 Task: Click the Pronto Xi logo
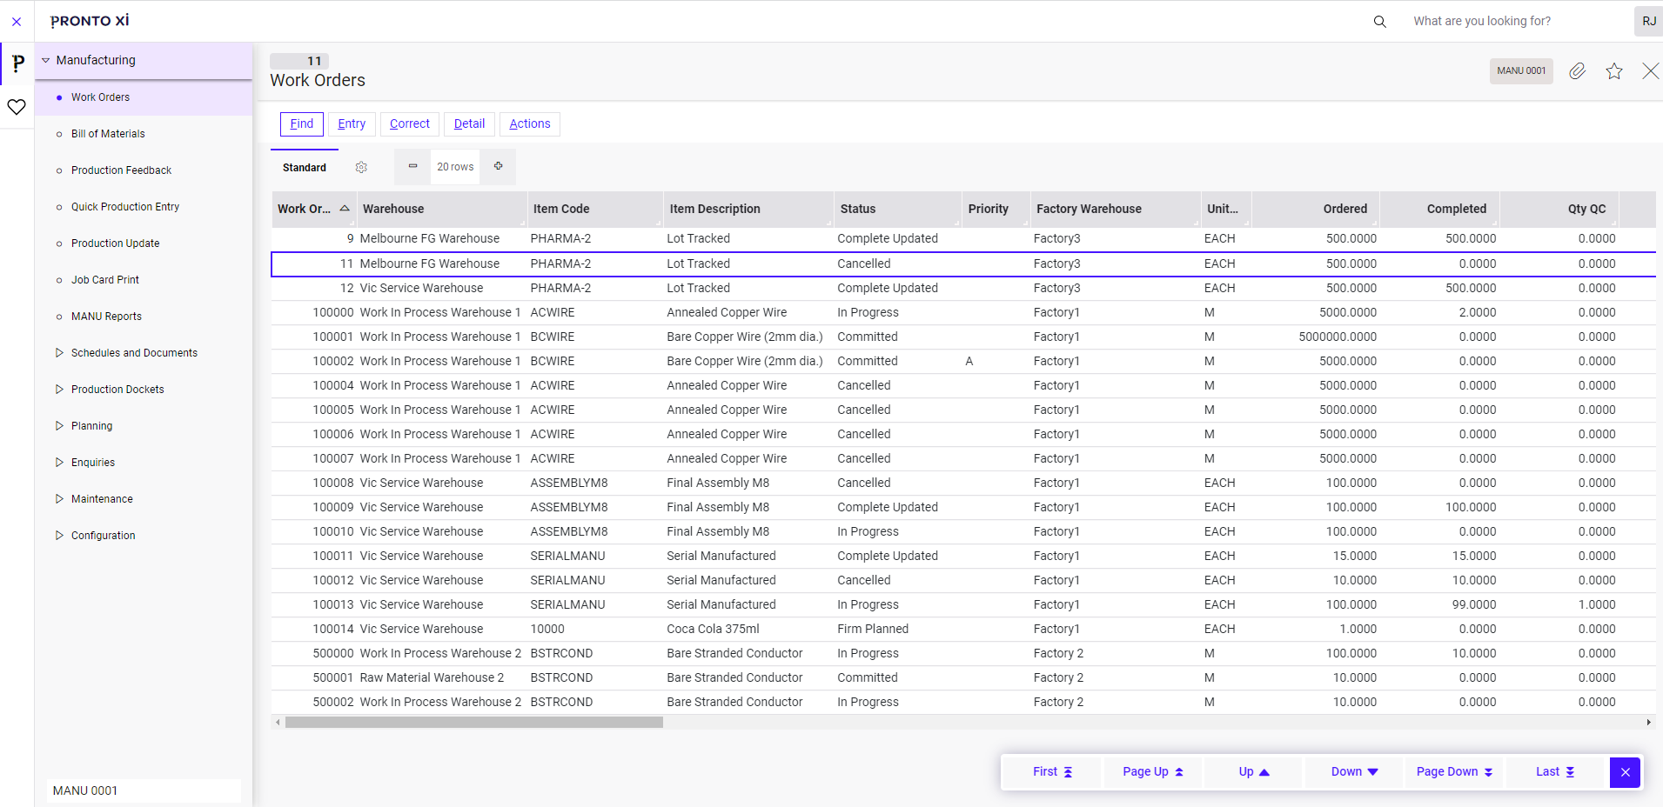(x=90, y=20)
